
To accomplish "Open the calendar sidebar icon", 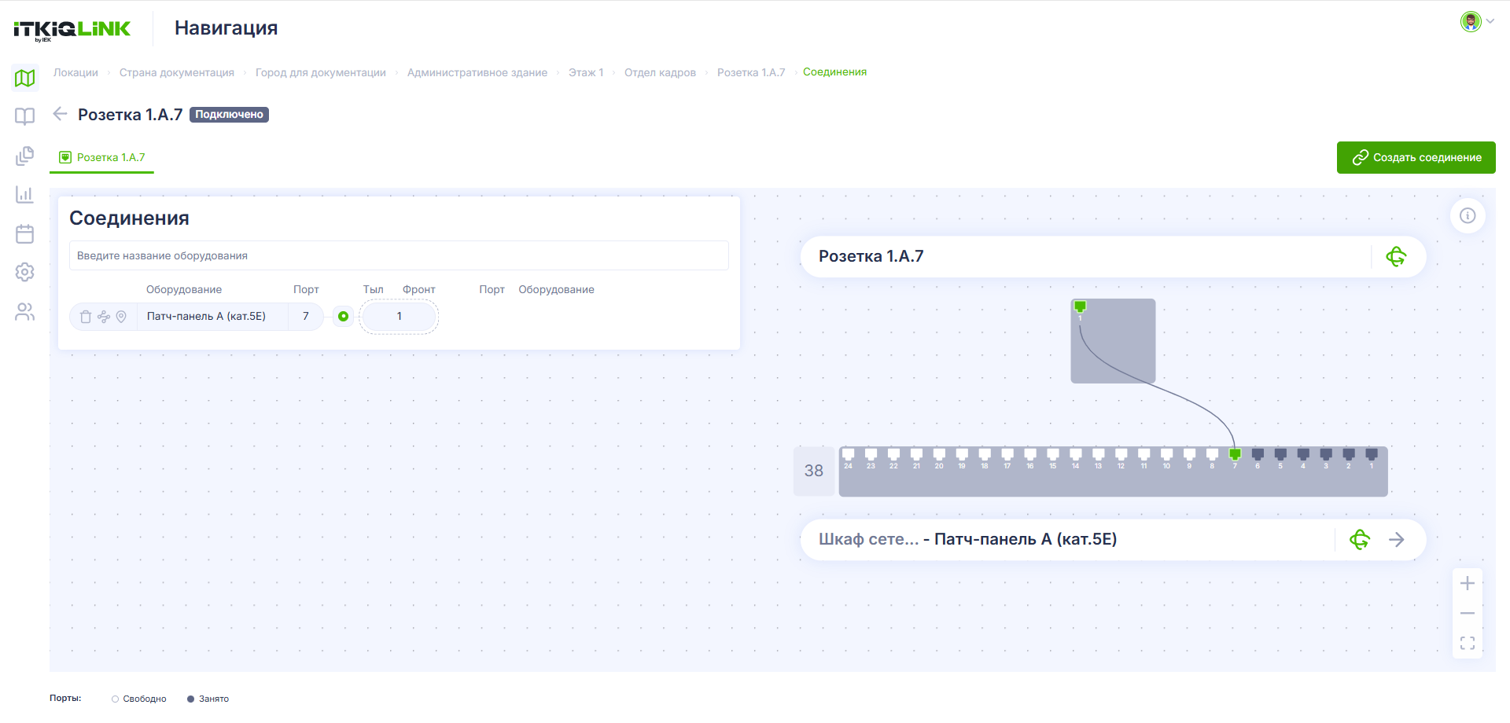I will 25,233.
